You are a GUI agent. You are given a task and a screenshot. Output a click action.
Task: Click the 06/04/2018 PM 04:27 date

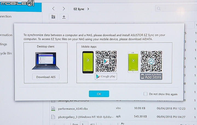click(x=171, y=117)
